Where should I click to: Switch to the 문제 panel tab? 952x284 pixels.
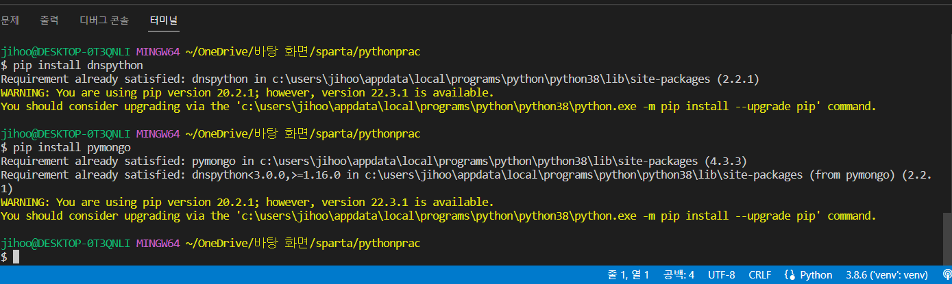pos(9,21)
